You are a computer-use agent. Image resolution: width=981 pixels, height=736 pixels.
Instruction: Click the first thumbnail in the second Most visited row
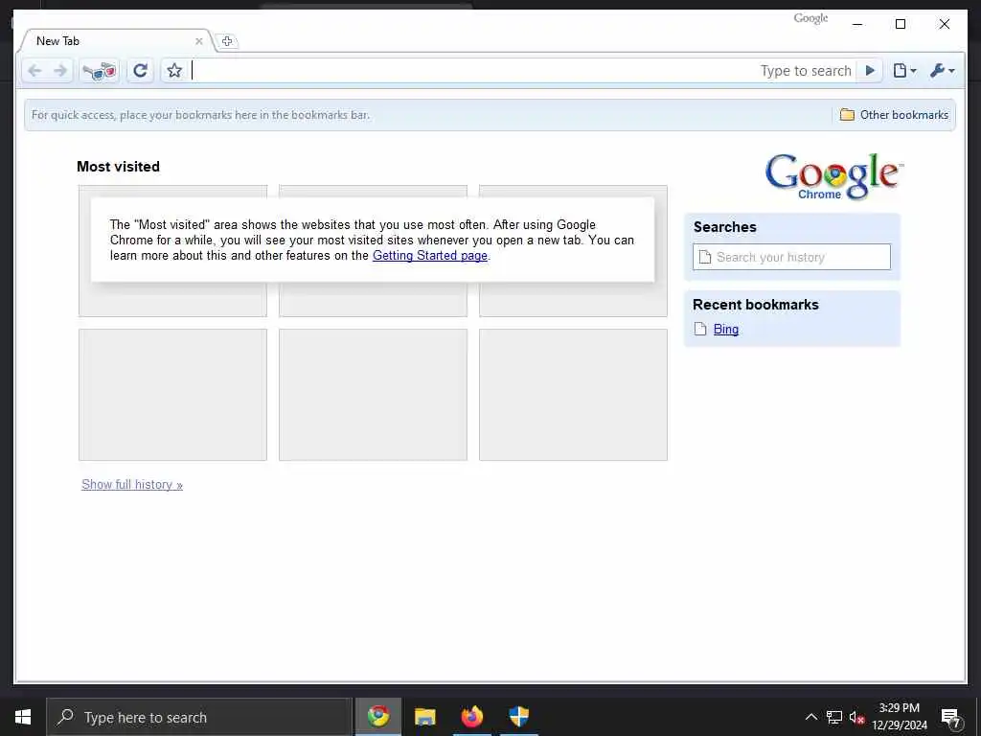(x=172, y=395)
